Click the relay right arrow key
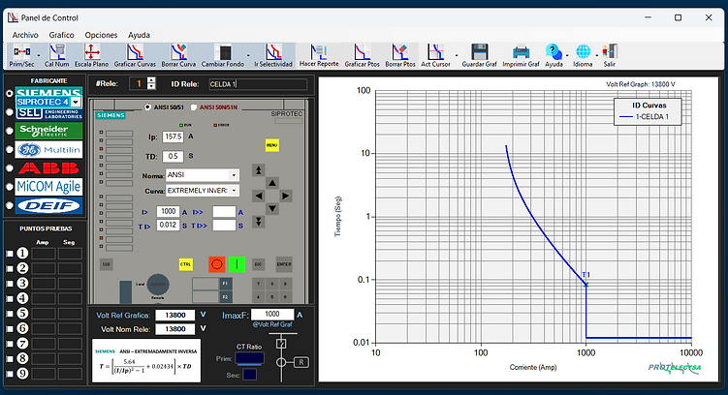 point(286,197)
